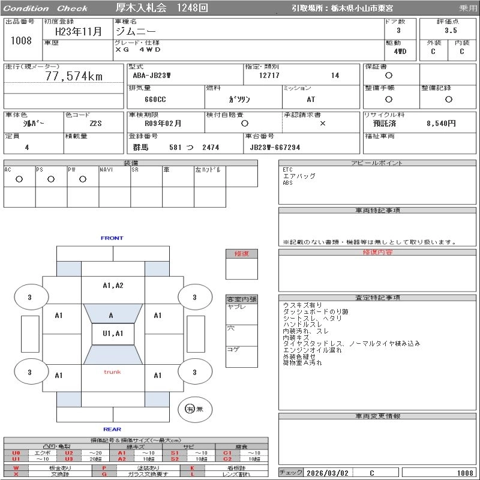This screenshot has height=480, width=480.
Task: Click the mileage value 77,574km
Action: coord(74,76)
